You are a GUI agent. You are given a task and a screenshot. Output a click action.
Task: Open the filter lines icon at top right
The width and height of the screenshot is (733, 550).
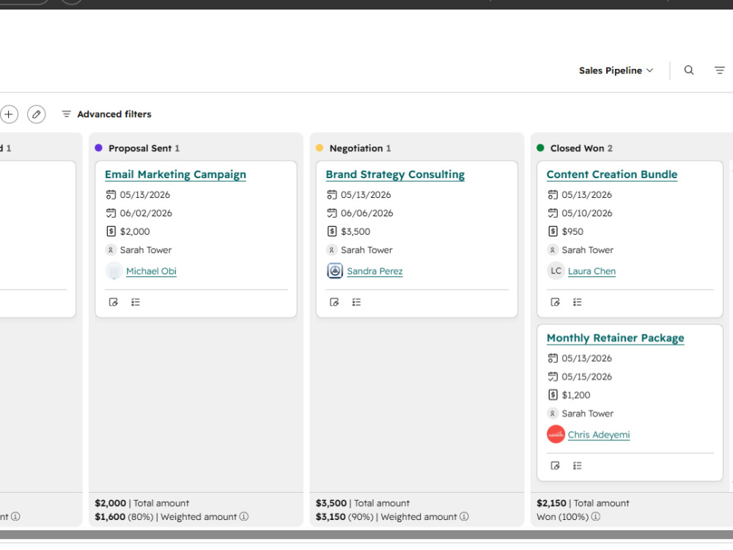click(720, 70)
